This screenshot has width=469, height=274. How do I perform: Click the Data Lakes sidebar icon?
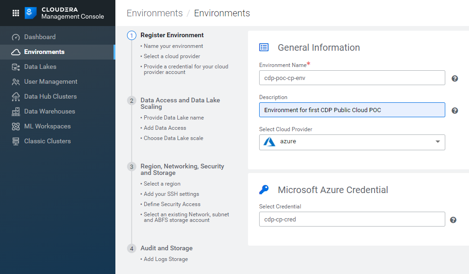(x=16, y=67)
